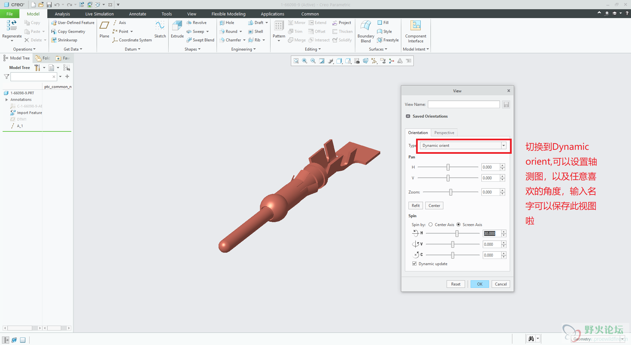The image size is (631, 345).
Task: Click the Zoom Out magnifier icon
Action: [x=313, y=61]
